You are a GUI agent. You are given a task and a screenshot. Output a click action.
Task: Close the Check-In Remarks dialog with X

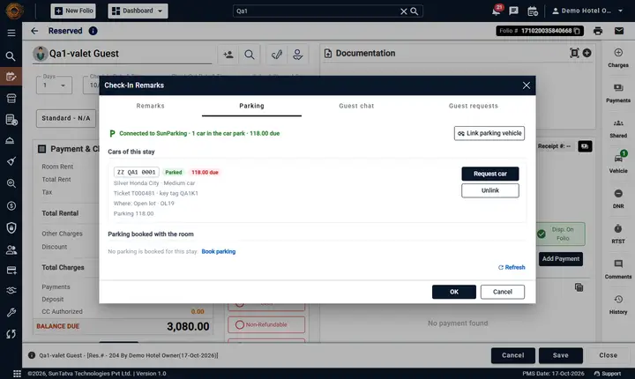[526, 85]
